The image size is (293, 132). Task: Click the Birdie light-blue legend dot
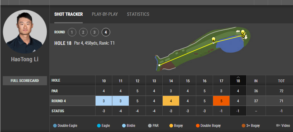coord(124,126)
